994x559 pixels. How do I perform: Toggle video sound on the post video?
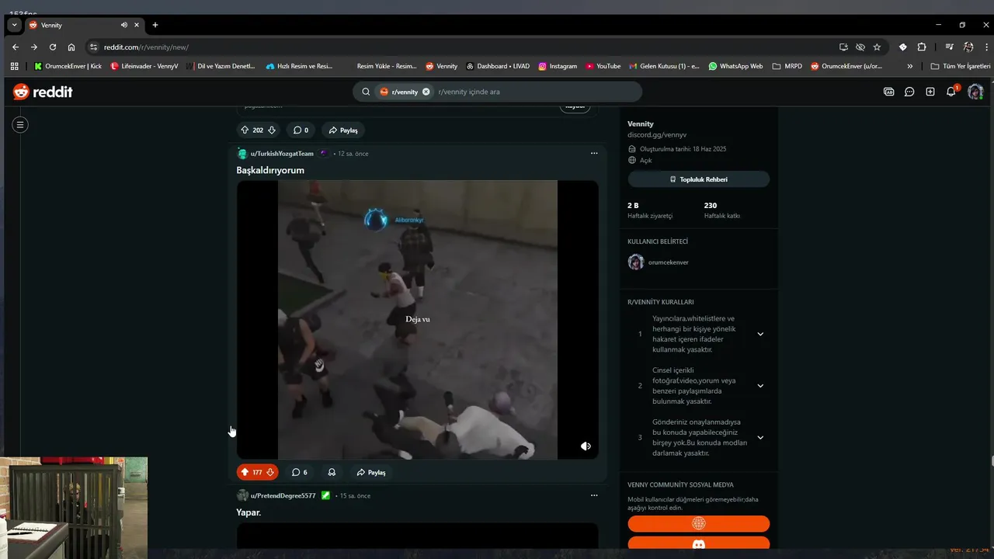point(586,446)
